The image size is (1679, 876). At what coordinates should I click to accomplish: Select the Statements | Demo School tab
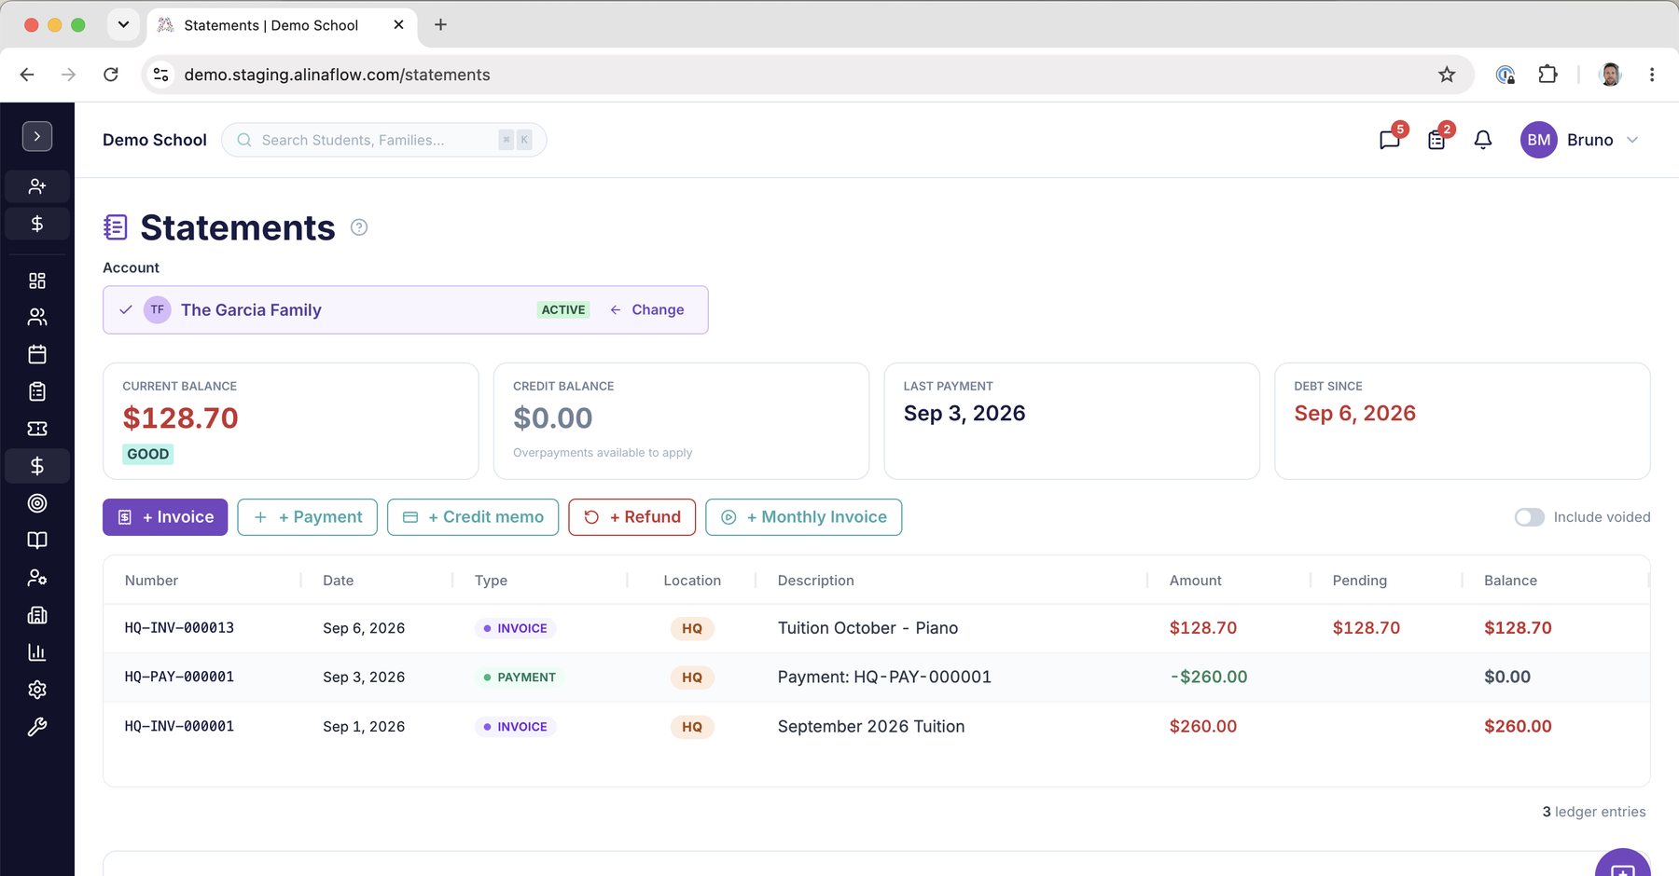[282, 25]
